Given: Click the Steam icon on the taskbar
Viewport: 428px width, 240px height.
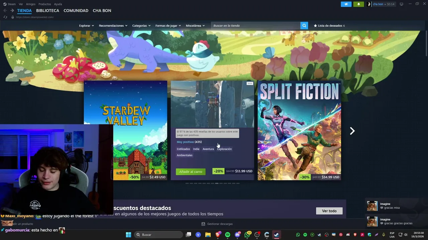Looking at the screenshot, I should pos(277,235).
